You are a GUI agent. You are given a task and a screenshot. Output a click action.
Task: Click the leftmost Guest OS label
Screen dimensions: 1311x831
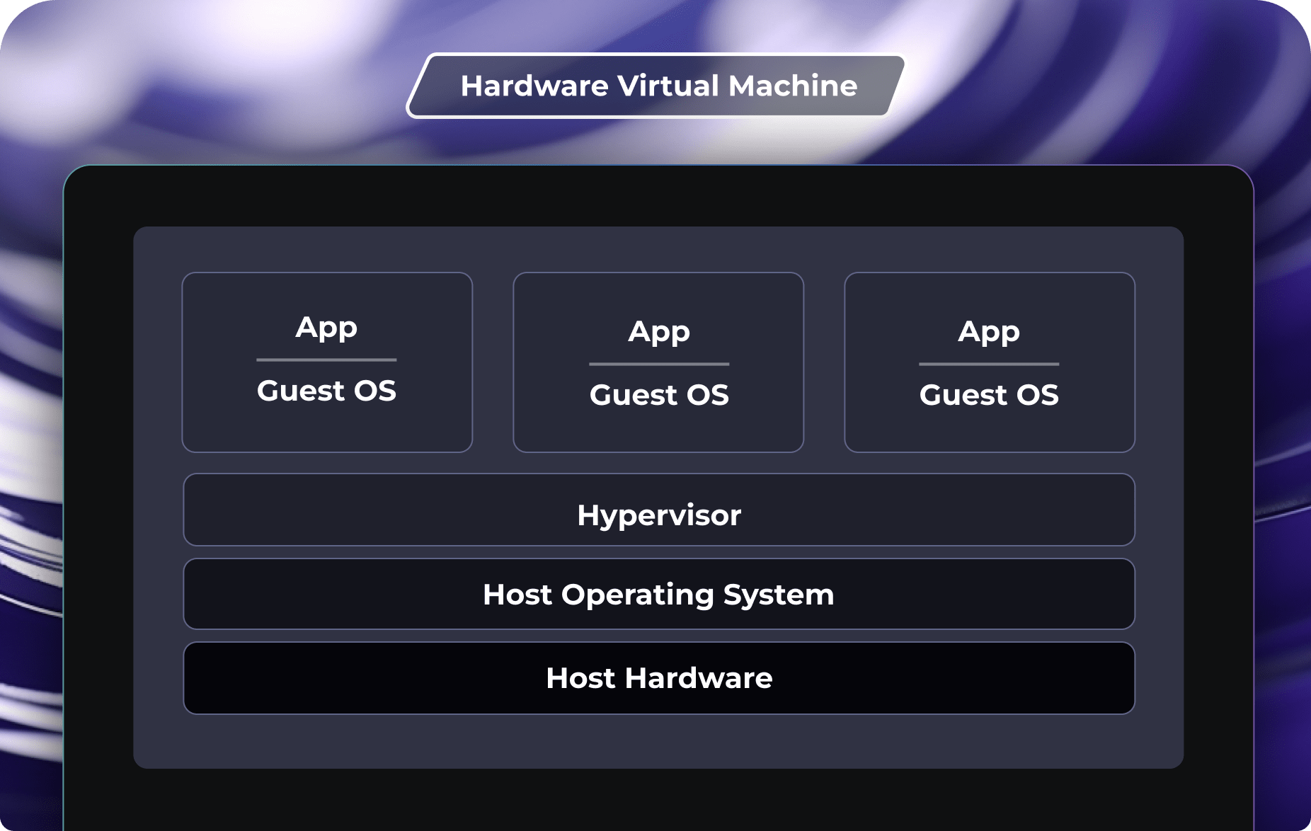click(327, 391)
